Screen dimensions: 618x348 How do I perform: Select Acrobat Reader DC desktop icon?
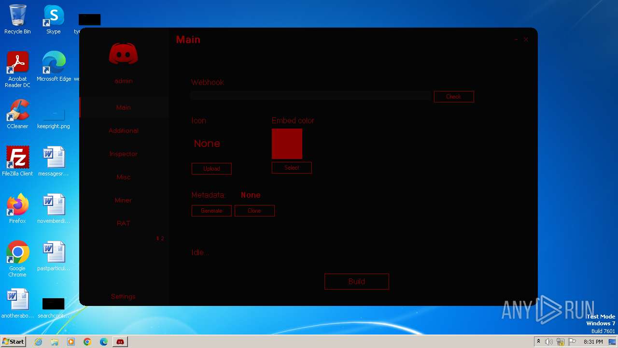17,70
